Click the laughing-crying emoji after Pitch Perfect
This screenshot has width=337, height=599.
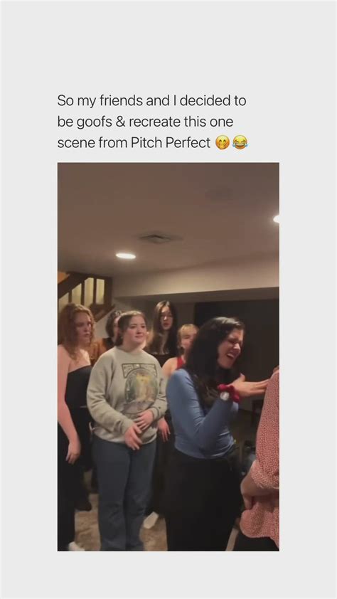(x=240, y=142)
